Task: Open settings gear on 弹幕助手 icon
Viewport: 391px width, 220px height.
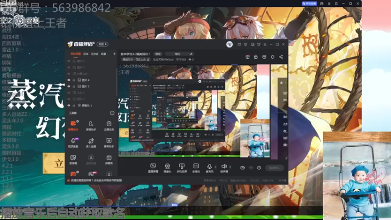Action: pos(78,121)
